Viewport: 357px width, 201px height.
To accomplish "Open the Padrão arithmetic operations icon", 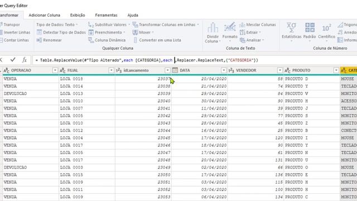I will (x=310, y=27).
